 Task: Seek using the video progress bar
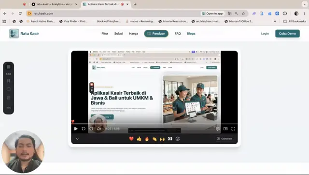click(154, 124)
